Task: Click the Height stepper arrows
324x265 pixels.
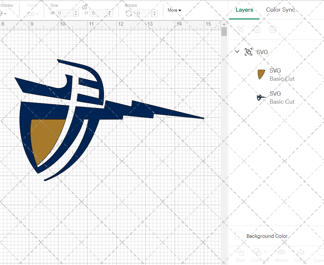Action: coord(110,13)
